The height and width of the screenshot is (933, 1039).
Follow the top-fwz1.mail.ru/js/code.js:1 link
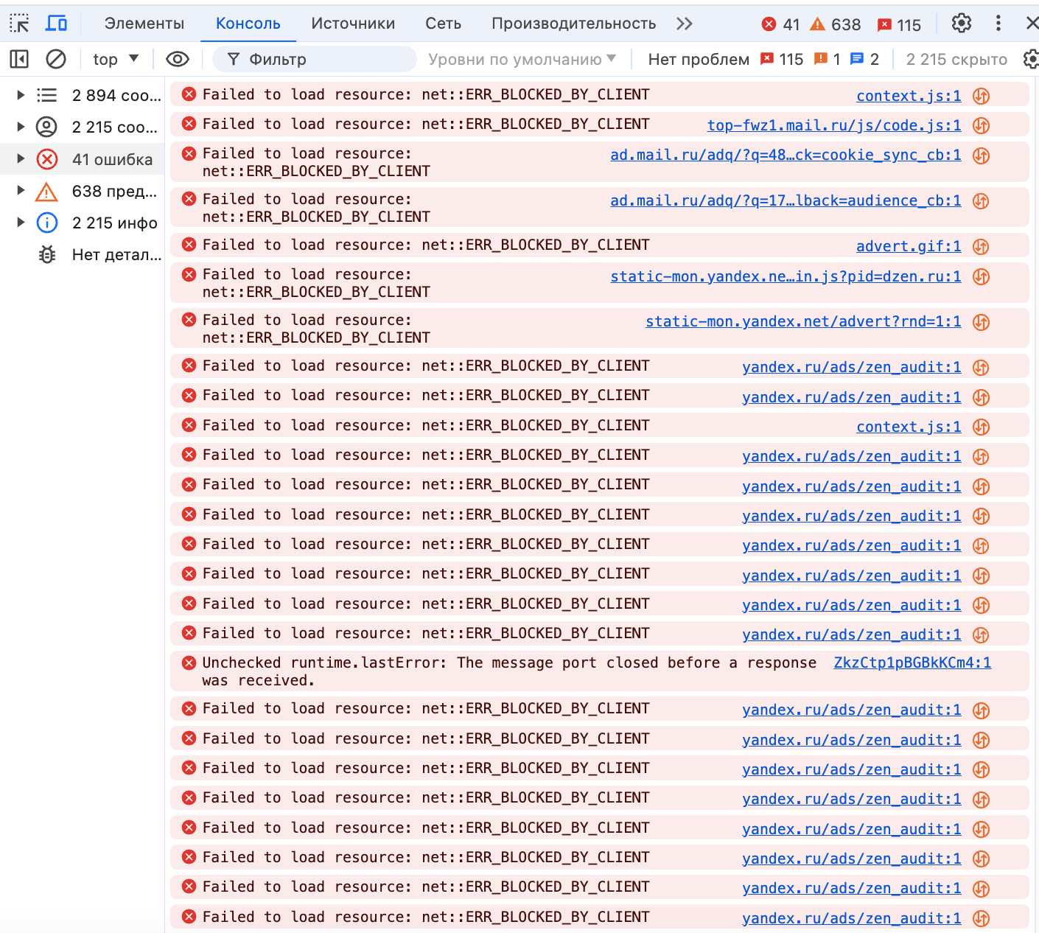tap(833, 125)
